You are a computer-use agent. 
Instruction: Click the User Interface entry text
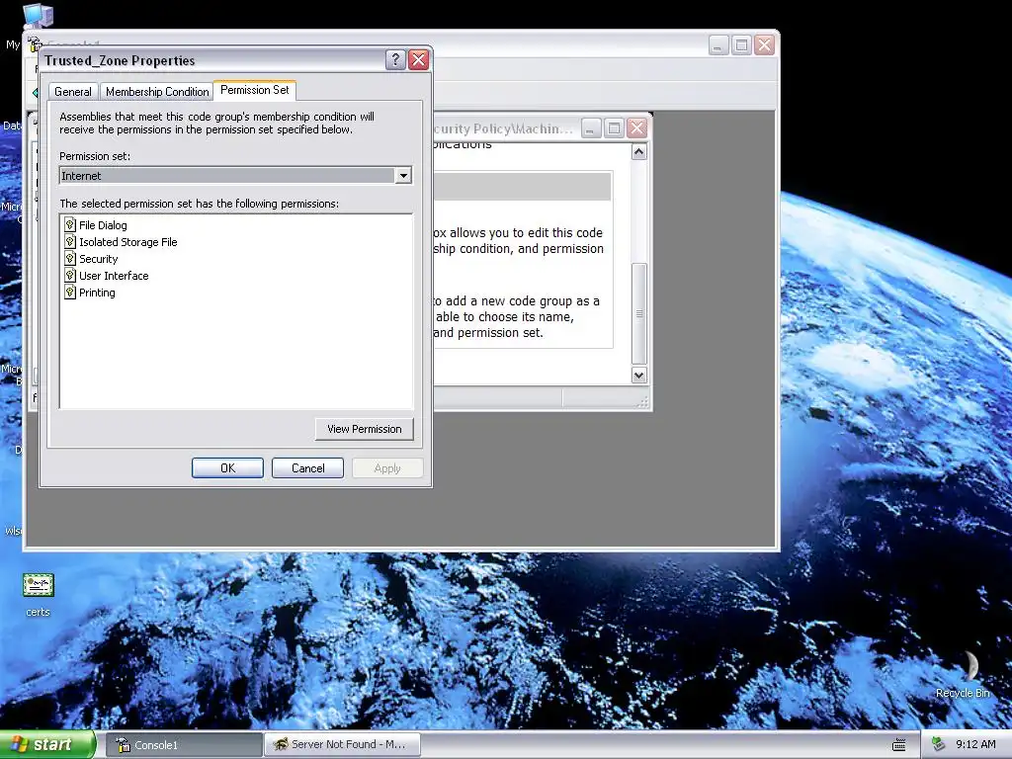click(114, 276)
